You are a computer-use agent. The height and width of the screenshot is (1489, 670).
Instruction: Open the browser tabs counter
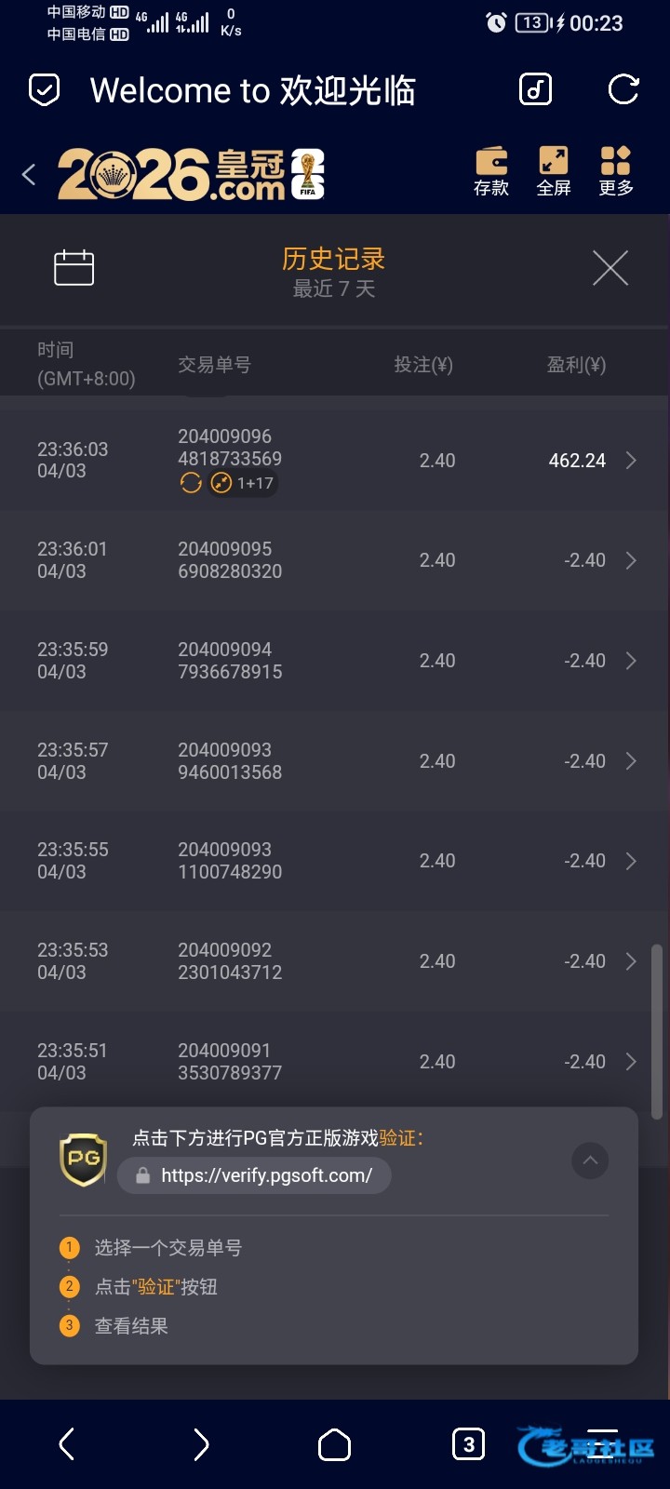point(468,1444)
